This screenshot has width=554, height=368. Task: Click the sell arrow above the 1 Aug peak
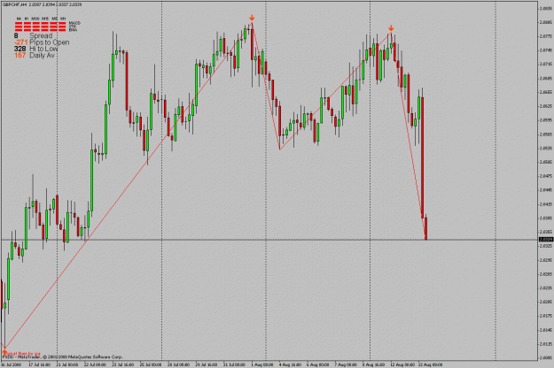click(x=252, y=18)
